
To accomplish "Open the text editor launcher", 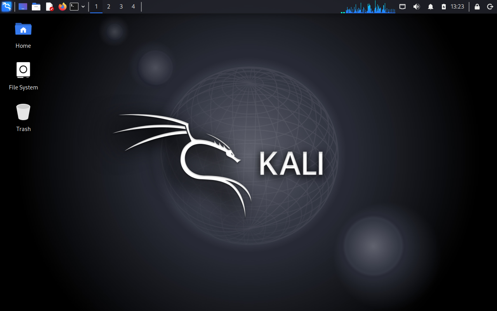I will click(x=49, y=7).
